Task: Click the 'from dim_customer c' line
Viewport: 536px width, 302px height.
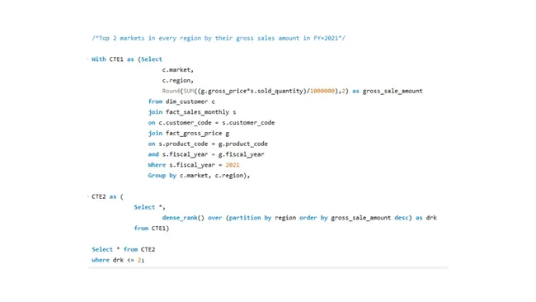Action: pyautogui.click(x=181, y=101)
